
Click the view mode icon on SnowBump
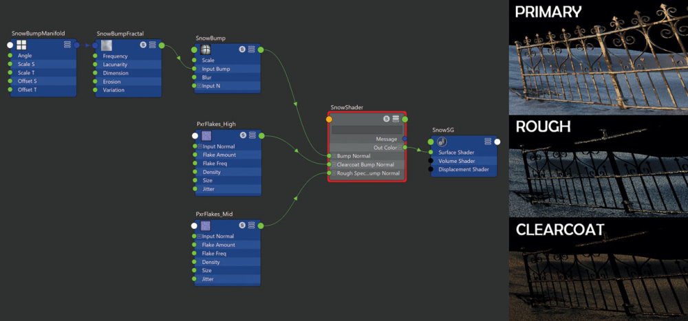click(251, 49)
